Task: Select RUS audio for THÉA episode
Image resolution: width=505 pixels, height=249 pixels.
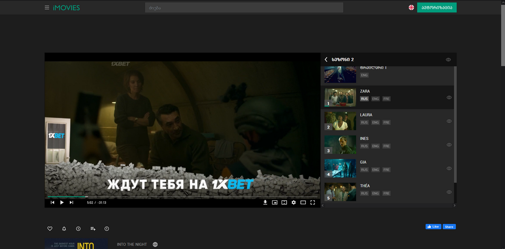Action: [x=364, y=193]
